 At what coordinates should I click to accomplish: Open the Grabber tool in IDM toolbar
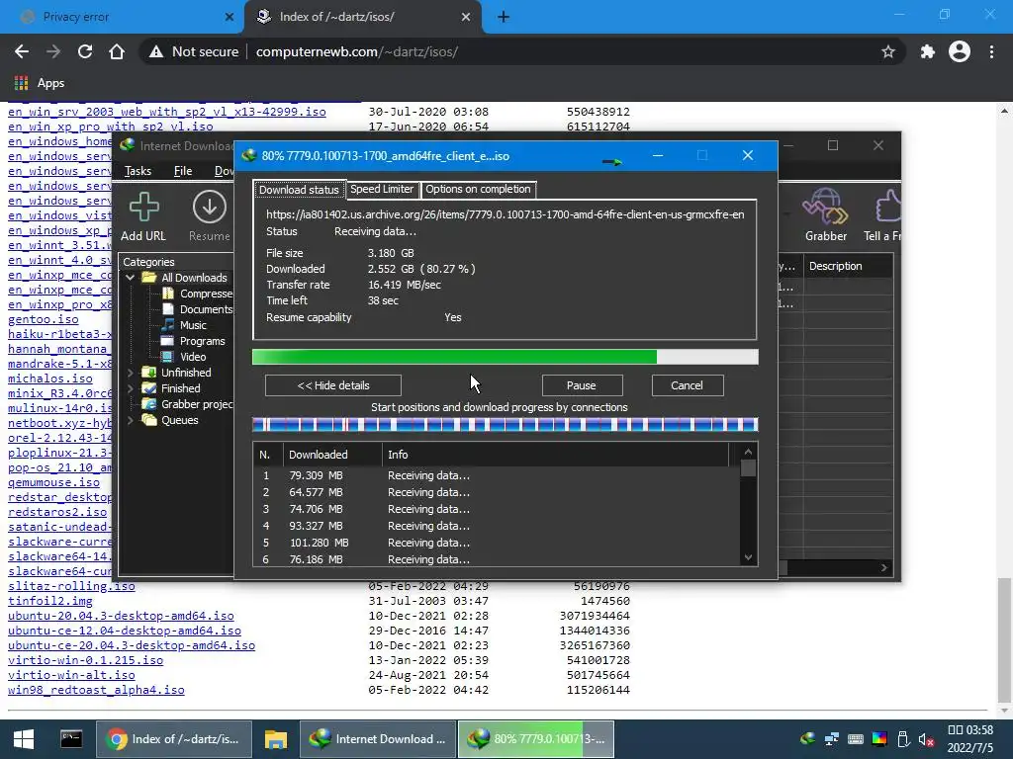[x=826, y=215]
